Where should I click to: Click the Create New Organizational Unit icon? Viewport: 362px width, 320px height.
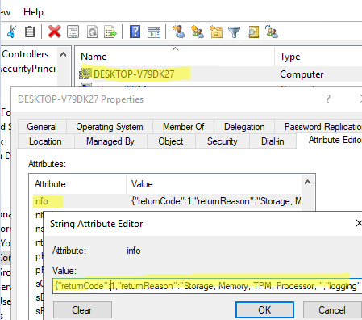tap(216, 32)
